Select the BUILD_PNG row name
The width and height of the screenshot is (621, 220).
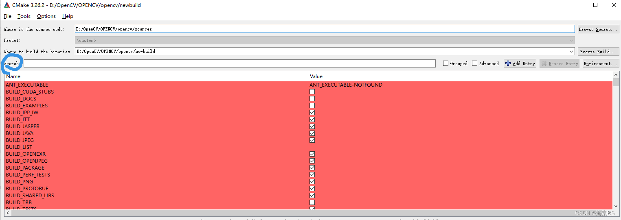point(20,182)
